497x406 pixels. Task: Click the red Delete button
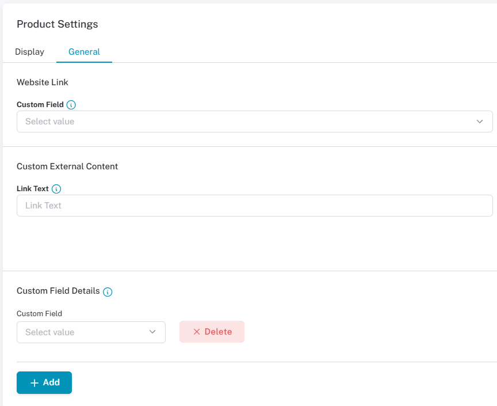(212, 332)
